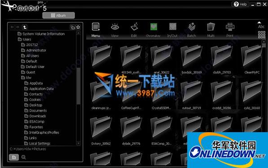Open the cylsj_30160 folder thumbnail

[251, 95]
